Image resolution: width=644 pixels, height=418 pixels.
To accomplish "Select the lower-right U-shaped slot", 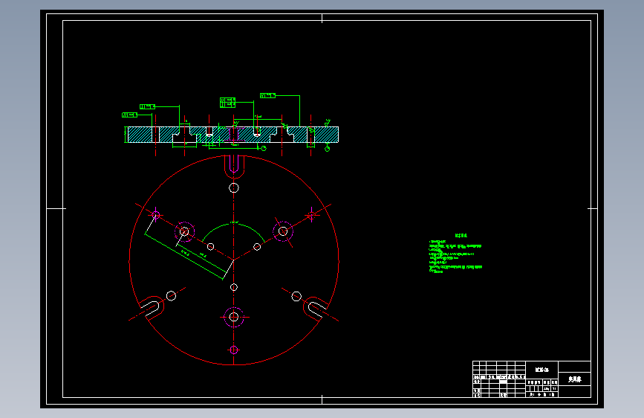I will click(316, 307).
